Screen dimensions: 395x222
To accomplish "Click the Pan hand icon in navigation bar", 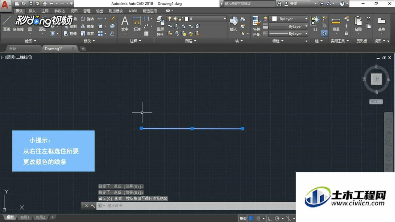I will 388,134.
